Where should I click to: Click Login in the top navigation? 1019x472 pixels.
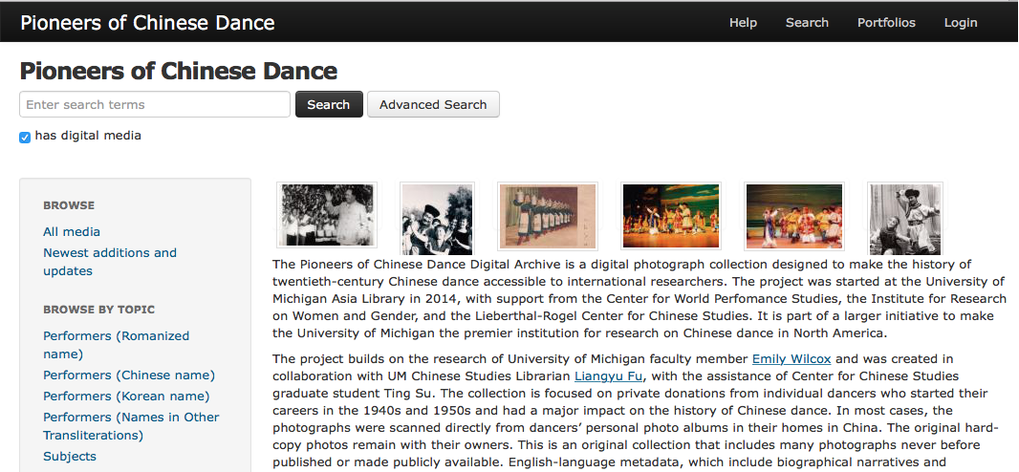pyautogui.click(x=961, y=23)
